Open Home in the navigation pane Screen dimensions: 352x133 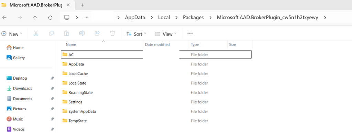click(x=15, y=48)
